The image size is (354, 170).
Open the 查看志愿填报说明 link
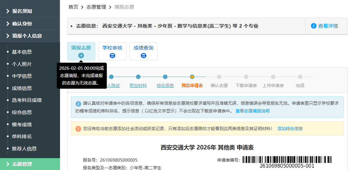click(252, 111)
